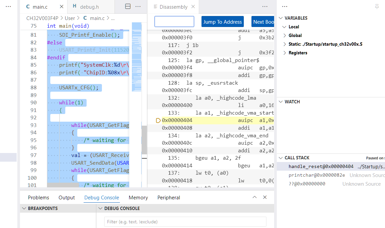Close the bottom panel
The image size is (385, 228).
click(x=265, y=197)
